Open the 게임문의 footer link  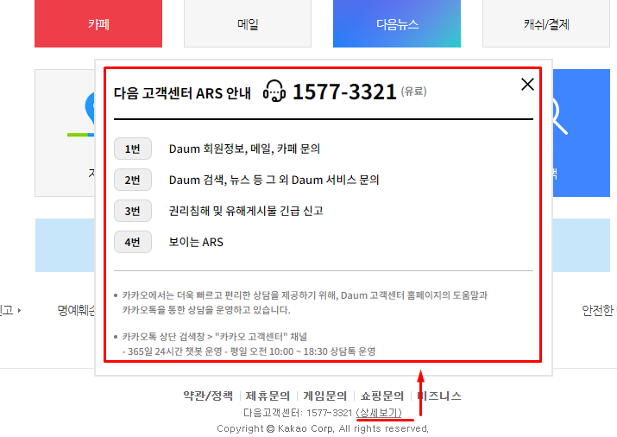pyautogui.click(x=325, y=396)
